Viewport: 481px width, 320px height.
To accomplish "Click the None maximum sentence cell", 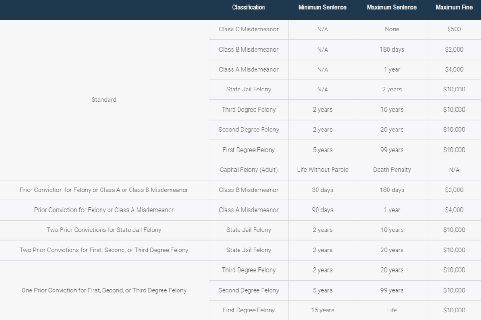I will tap(392, 29).
